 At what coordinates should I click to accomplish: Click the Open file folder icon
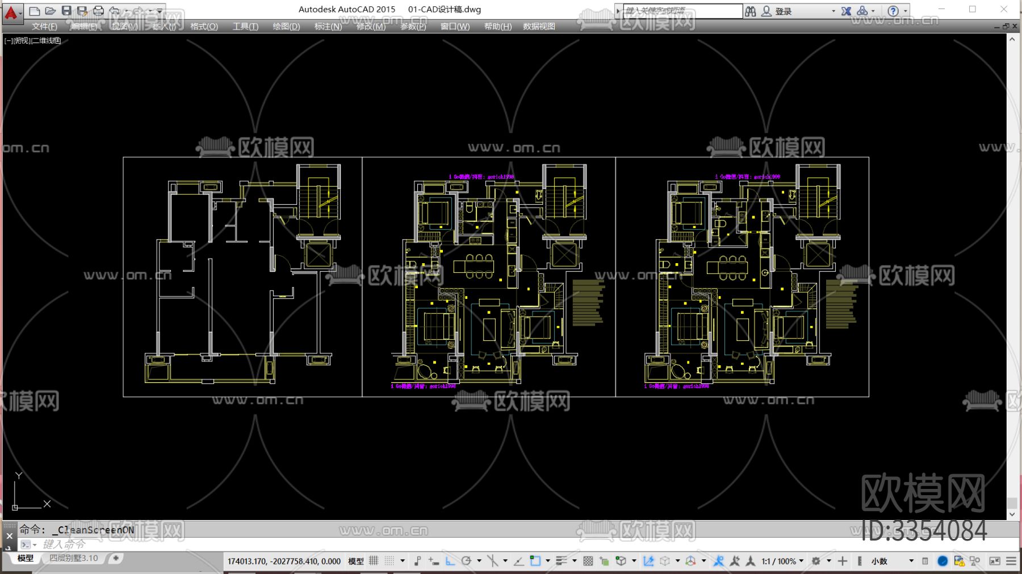pos(50,11)
